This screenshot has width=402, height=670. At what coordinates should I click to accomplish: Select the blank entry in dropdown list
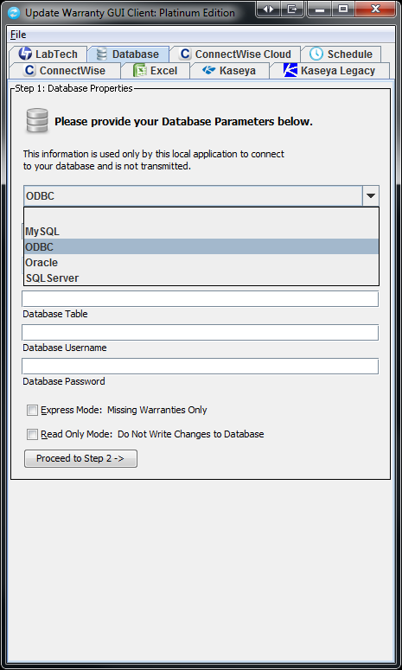coord(201,216)
